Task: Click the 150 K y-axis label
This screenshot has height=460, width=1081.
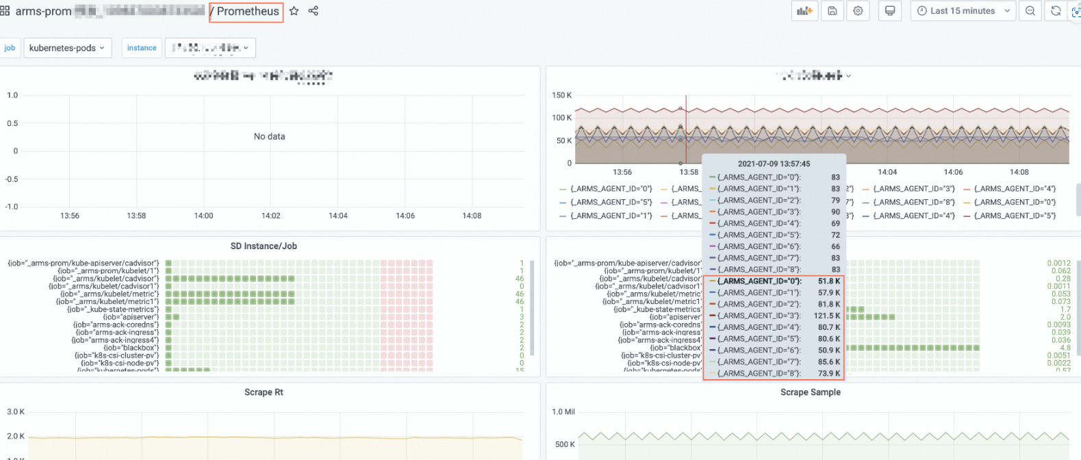Action: [561, 95]
